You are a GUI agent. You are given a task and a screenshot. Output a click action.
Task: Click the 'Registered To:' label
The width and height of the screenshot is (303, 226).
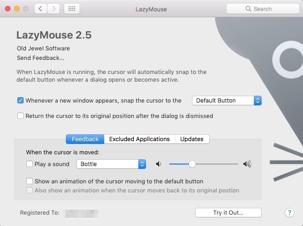point(40,213)
